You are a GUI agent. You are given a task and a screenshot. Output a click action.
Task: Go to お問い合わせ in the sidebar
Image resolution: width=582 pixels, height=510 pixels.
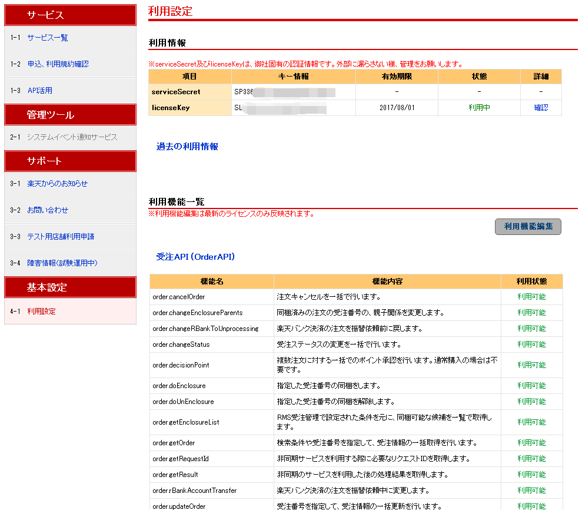48,210
